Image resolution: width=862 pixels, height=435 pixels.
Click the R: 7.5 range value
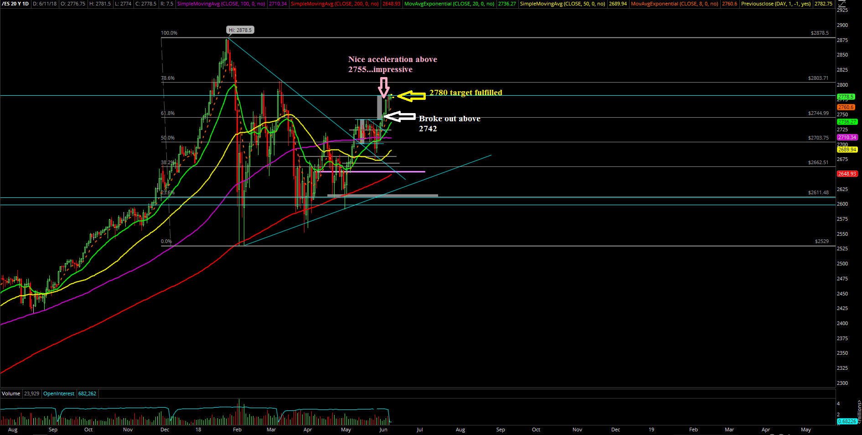167,4
